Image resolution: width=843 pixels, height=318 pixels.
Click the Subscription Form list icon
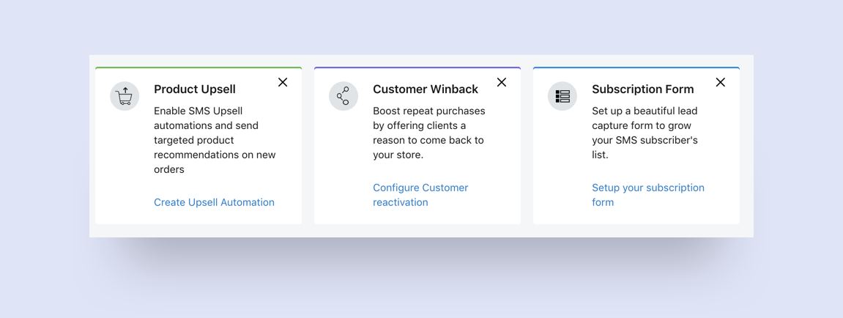pyautogui.click(x=562, y=96)
